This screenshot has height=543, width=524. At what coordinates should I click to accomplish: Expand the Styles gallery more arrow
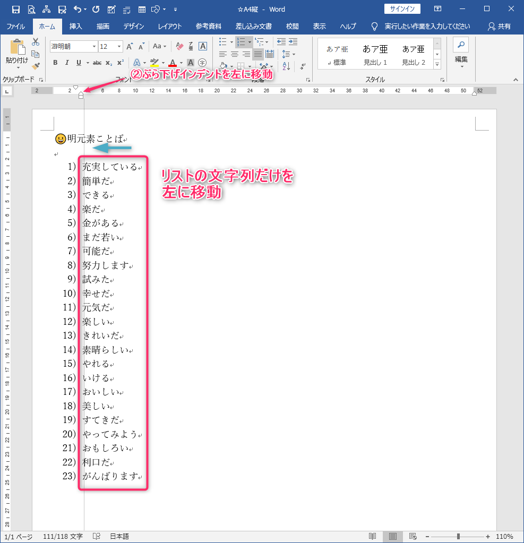[x=437, y=64]
